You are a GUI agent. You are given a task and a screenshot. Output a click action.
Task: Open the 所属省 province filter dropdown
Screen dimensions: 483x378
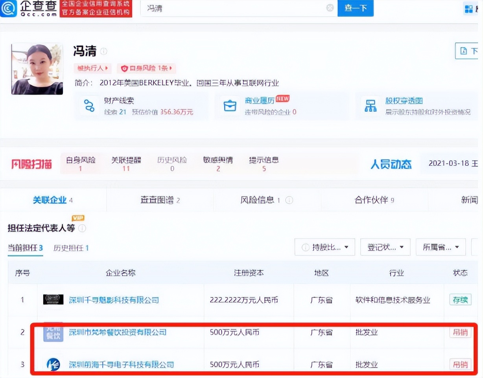(x=441, y=247)
